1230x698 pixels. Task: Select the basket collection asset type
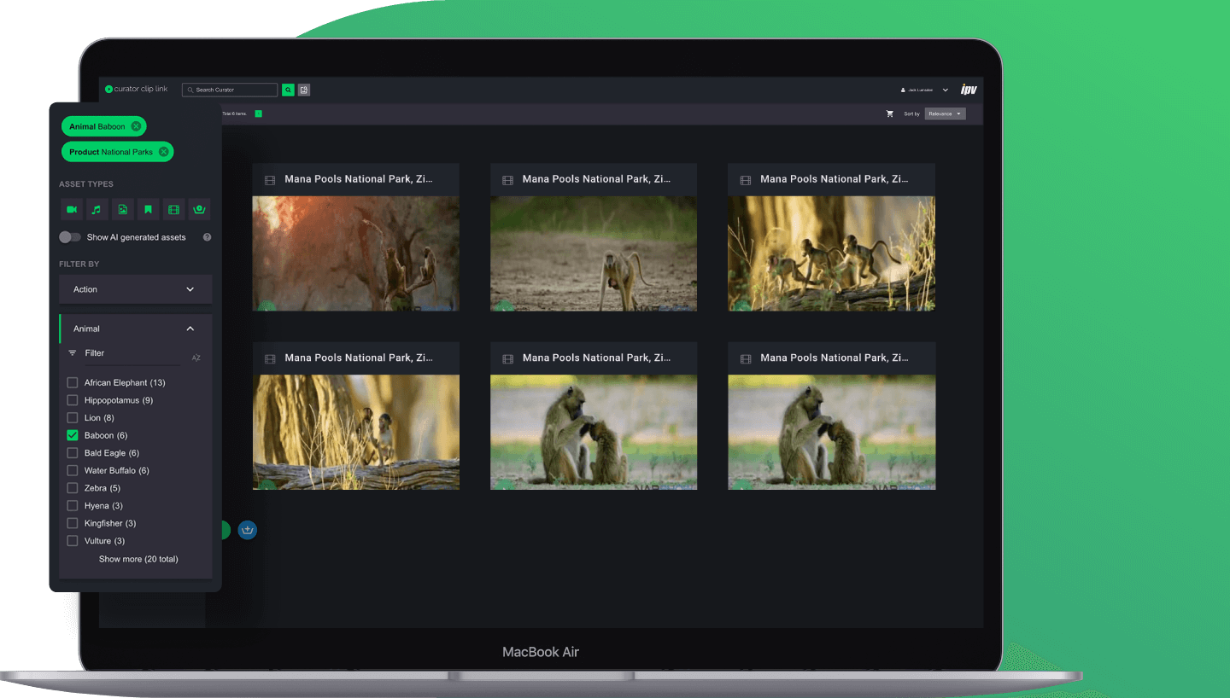199,209
